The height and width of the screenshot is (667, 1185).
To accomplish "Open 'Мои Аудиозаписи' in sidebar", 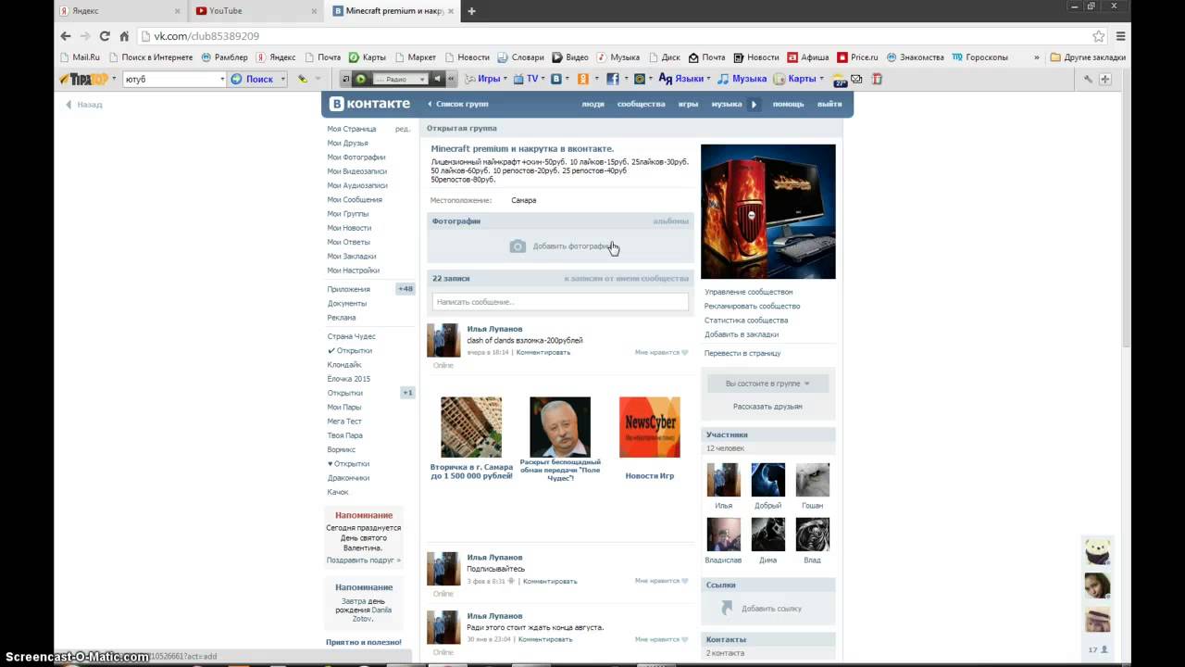I will [357, 185].
